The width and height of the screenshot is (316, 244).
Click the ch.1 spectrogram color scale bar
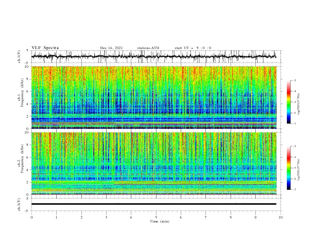[x=288, y=102]
